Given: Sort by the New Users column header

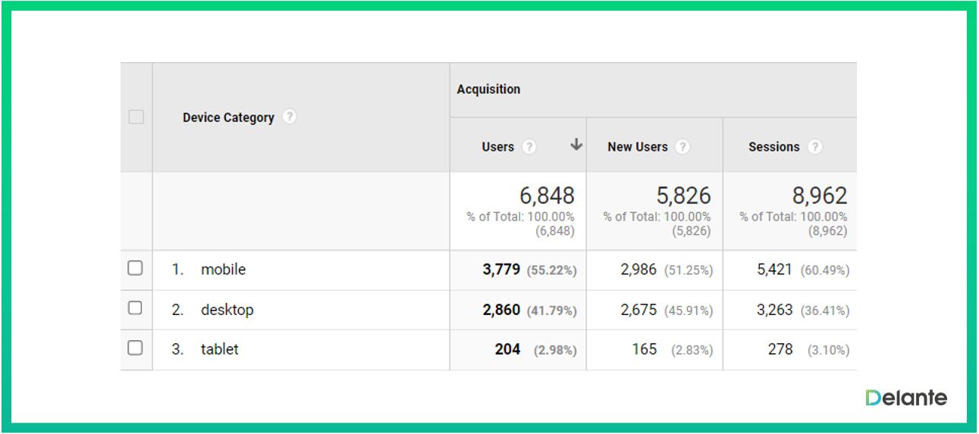Looking at the screenshot, I should pyautogui.click(x=637, y=147).
